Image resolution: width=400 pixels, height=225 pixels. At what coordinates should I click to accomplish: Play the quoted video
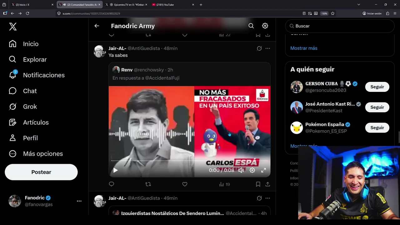116,170
